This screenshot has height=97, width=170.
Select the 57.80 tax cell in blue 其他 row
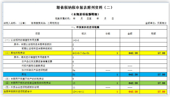pyautogui.click(x=153, y=74)
